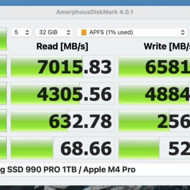
Task: Click the Read [MB/s] column header
Action: coord(62,46)
